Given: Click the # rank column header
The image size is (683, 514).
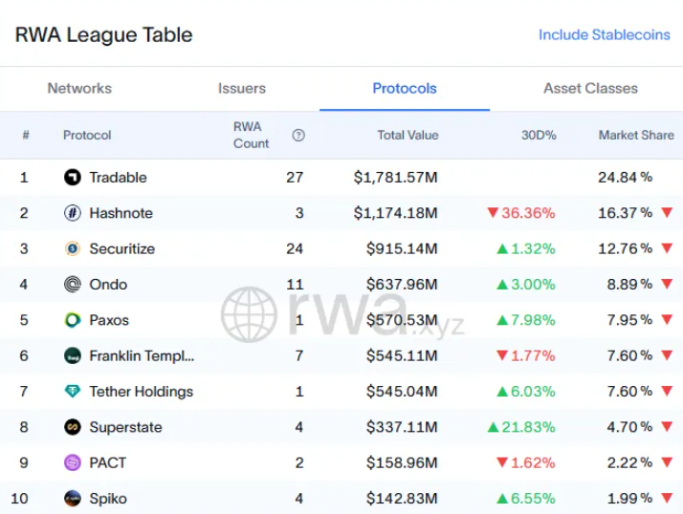Looking at the screenshot, I should 26,136.
